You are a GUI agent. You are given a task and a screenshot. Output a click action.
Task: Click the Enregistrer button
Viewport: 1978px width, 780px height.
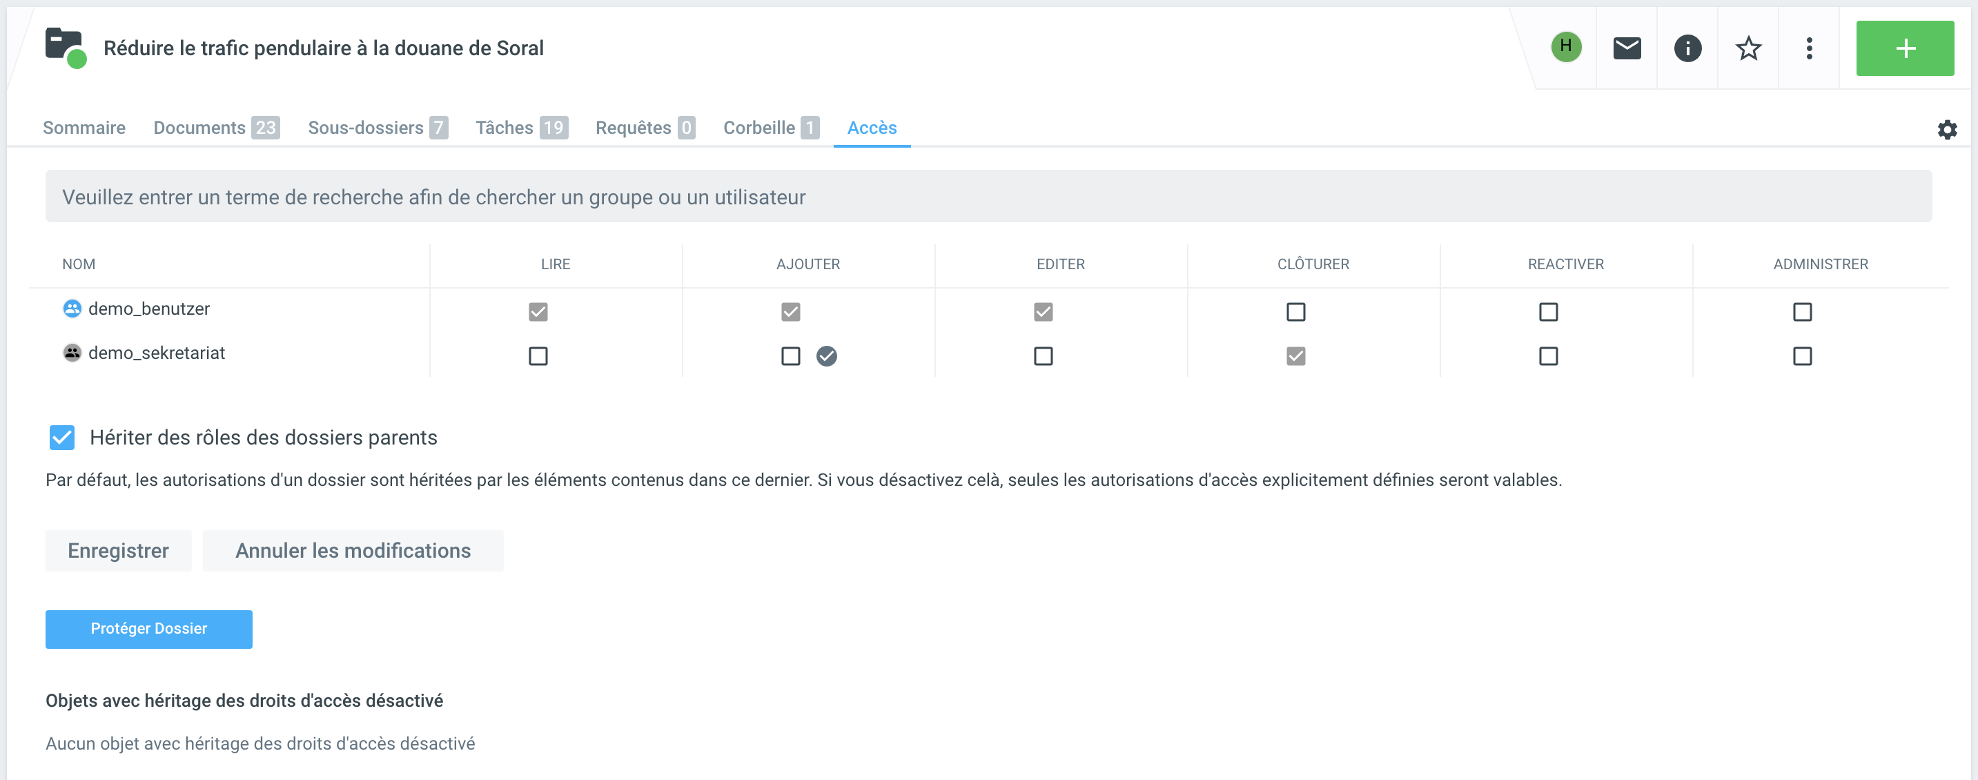coord(118,550)
